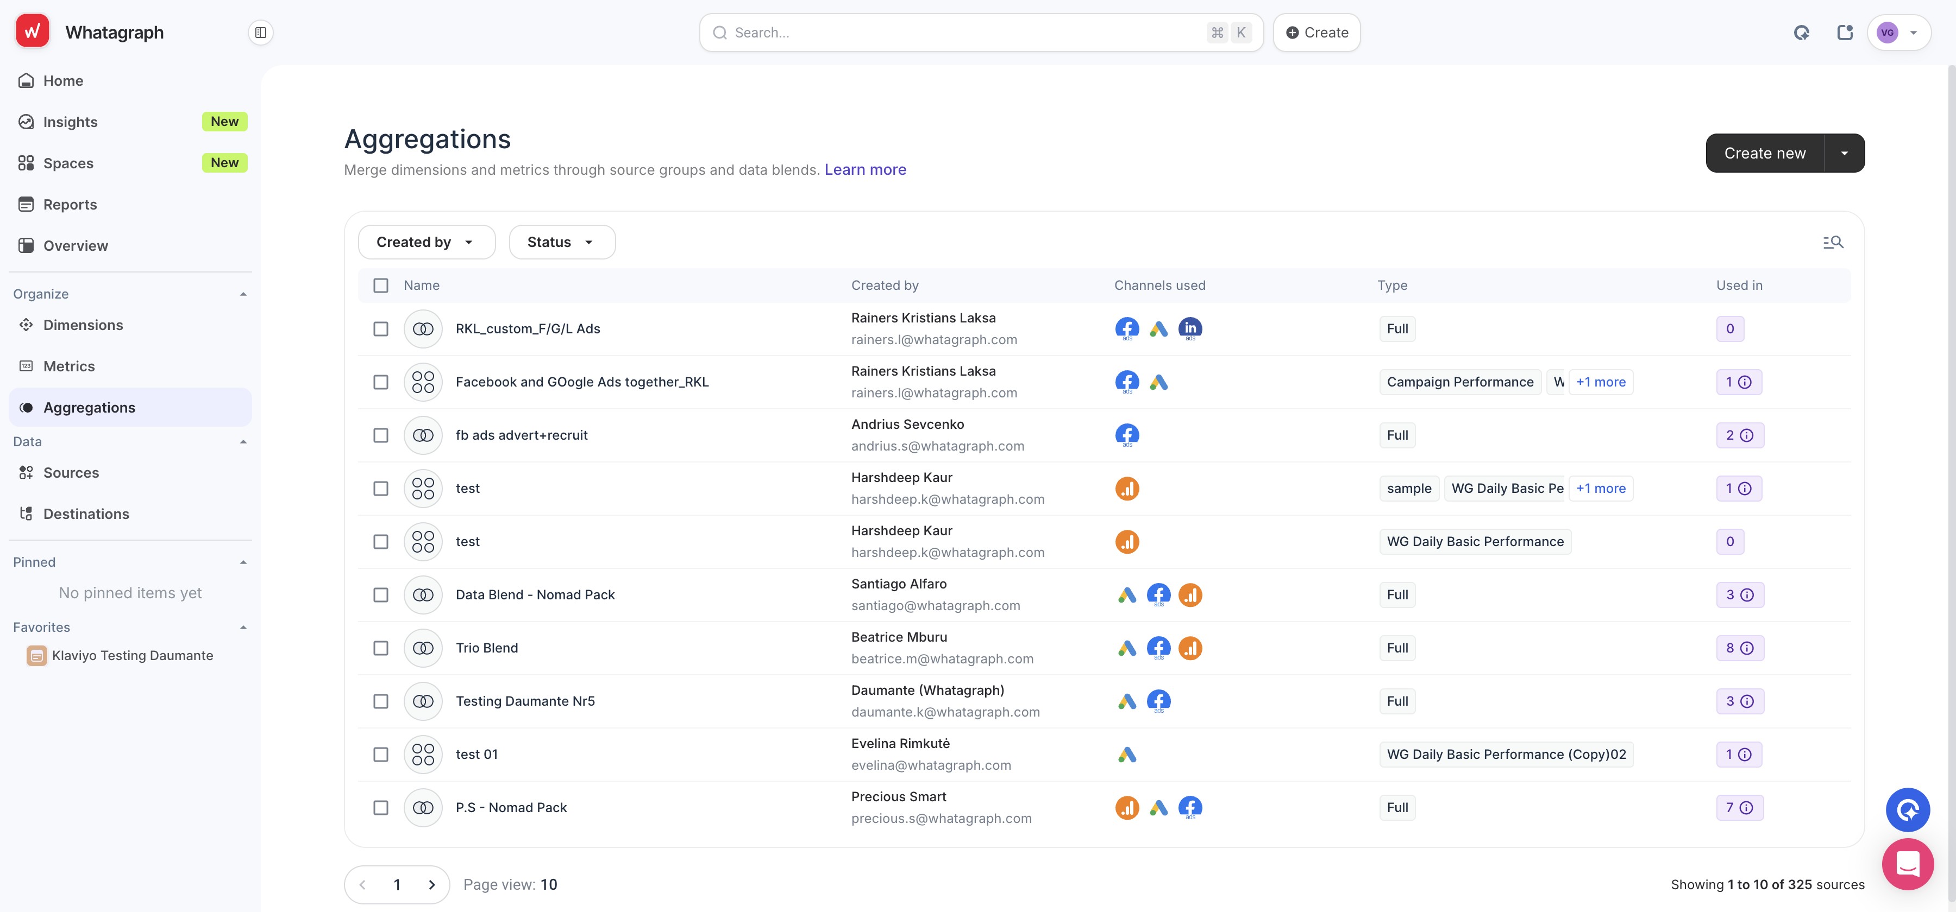Click the info icon beside 8 in Trio Blend row
Viewport: 1956px width, 912px height.
click(x=1746, y=648)
